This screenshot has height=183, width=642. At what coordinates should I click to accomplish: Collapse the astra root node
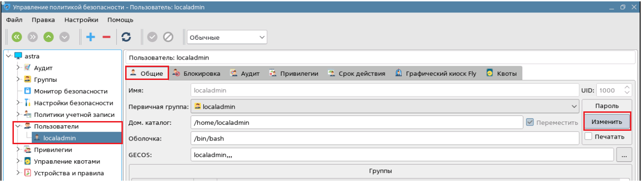click(x=8, y=56)
